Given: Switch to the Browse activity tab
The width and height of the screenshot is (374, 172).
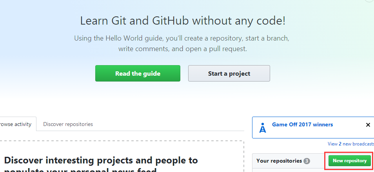Looking at the screenshot, I should (16, 124).
